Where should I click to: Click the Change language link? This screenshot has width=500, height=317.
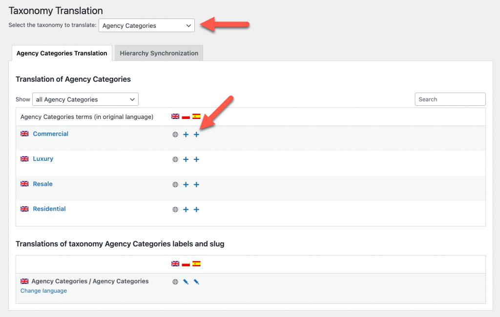(x=43, y=291)
